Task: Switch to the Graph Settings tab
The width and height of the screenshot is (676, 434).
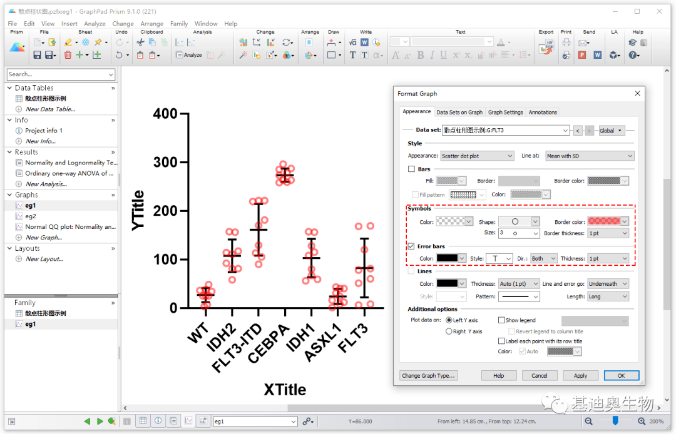Action: (505, 113)
